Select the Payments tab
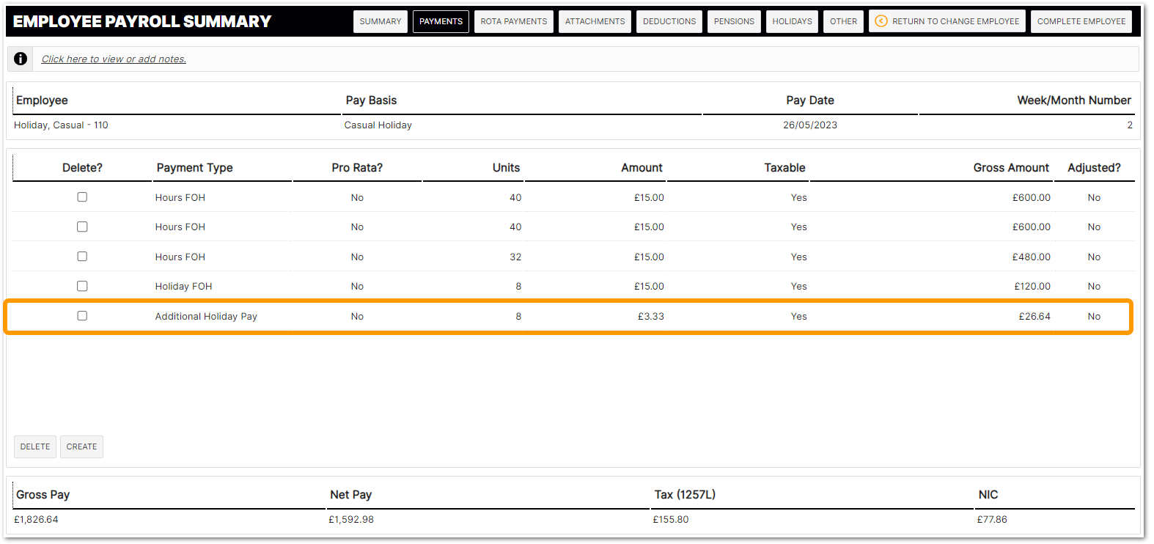1154x544 pixels. tap(441, 21)
